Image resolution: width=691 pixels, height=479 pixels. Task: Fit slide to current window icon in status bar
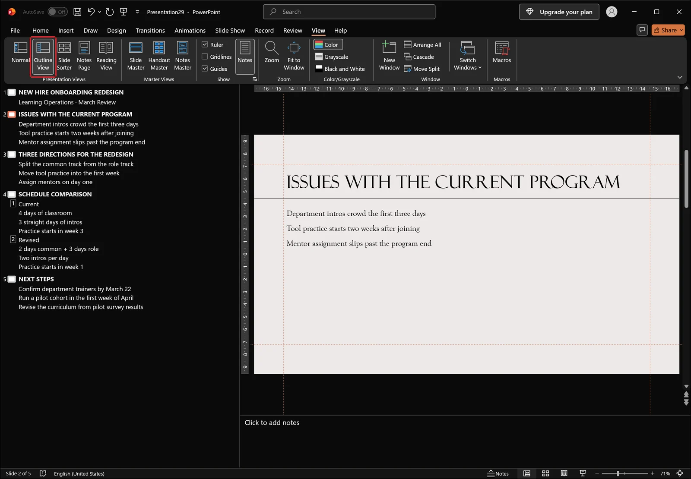pos(680,473)
